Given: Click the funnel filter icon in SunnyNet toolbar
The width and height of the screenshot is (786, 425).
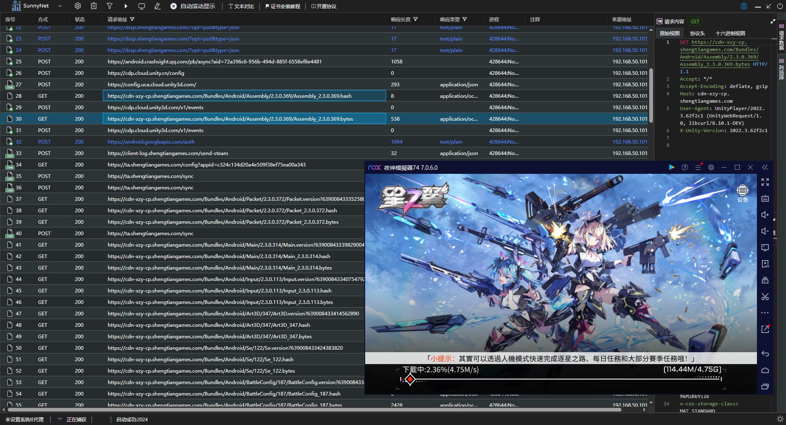Looking at the screenshot, I should [x=110, y=6].
